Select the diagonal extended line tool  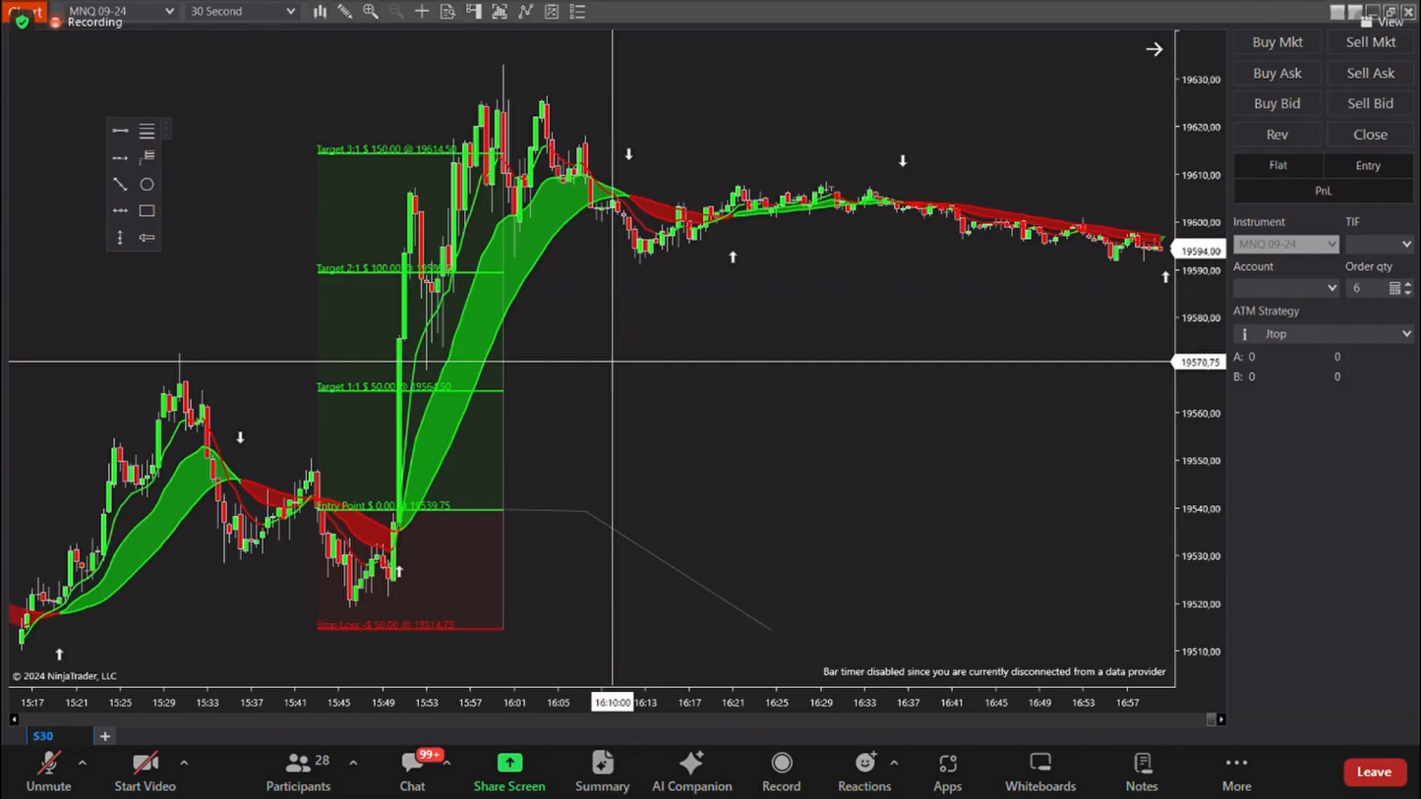[x=120, y=184]
